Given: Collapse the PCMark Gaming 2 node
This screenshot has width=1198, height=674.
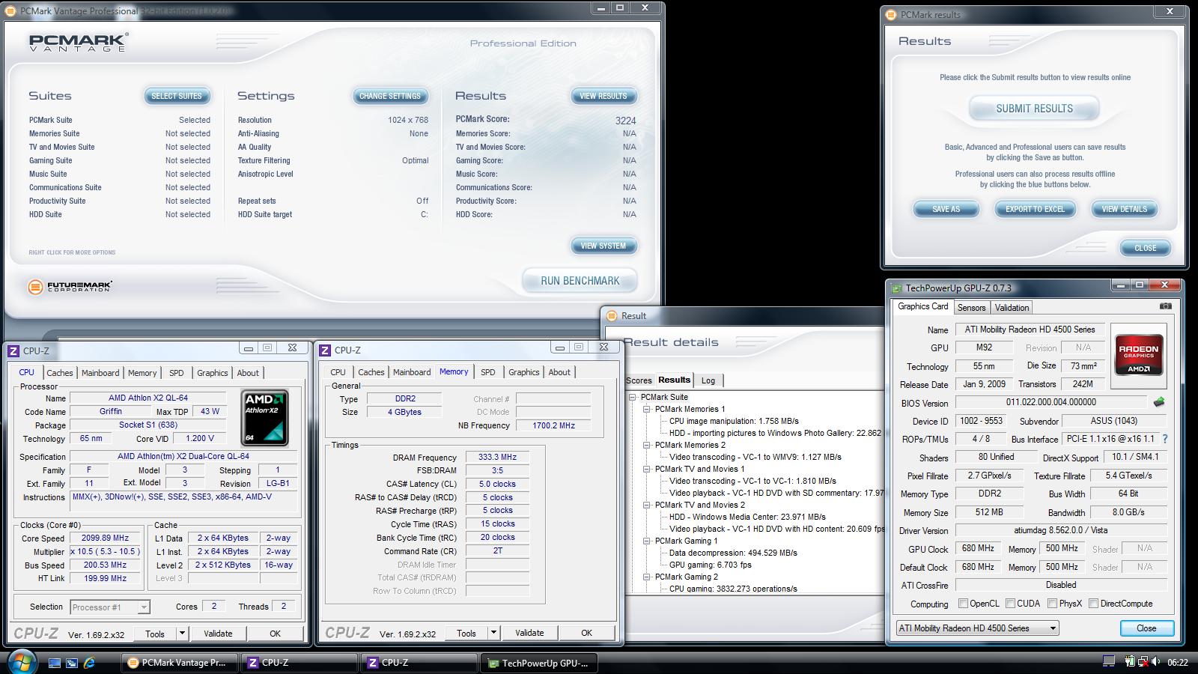Looking at the screenshot, I should pyautogui.click(x=646, y=577).
